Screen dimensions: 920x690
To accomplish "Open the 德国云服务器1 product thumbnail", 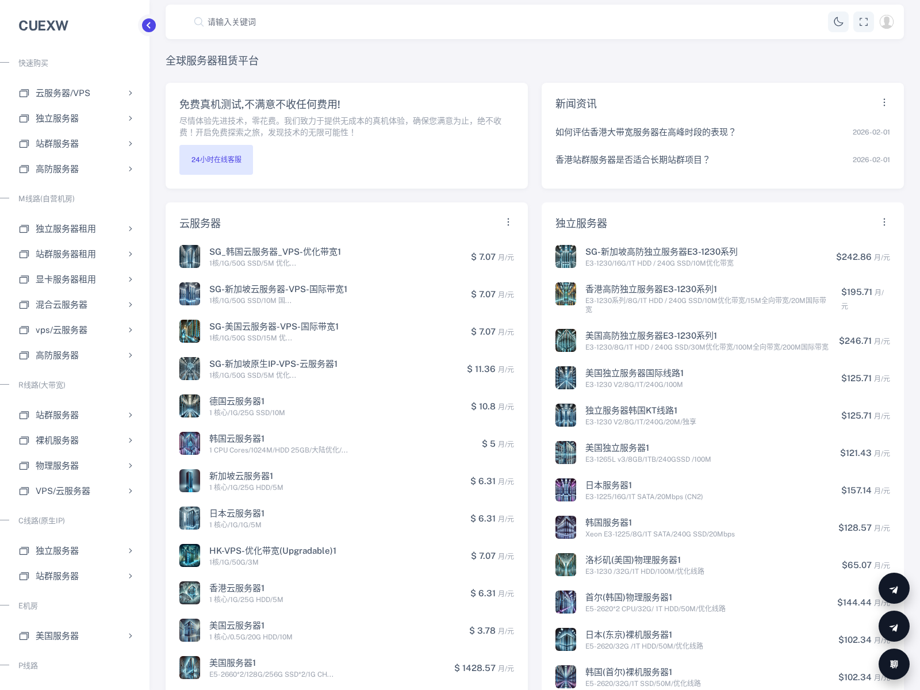I will pyautogui.click(x=190, y=406).
